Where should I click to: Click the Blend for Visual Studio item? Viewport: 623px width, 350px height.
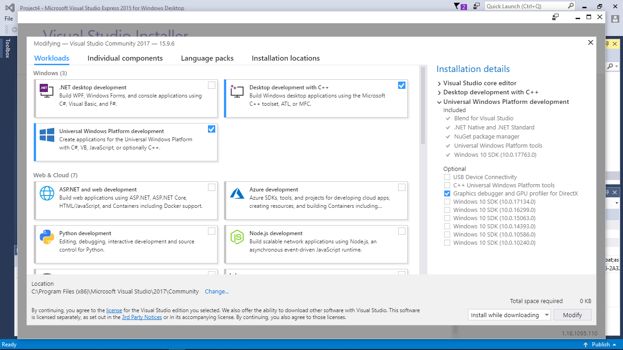483,118
